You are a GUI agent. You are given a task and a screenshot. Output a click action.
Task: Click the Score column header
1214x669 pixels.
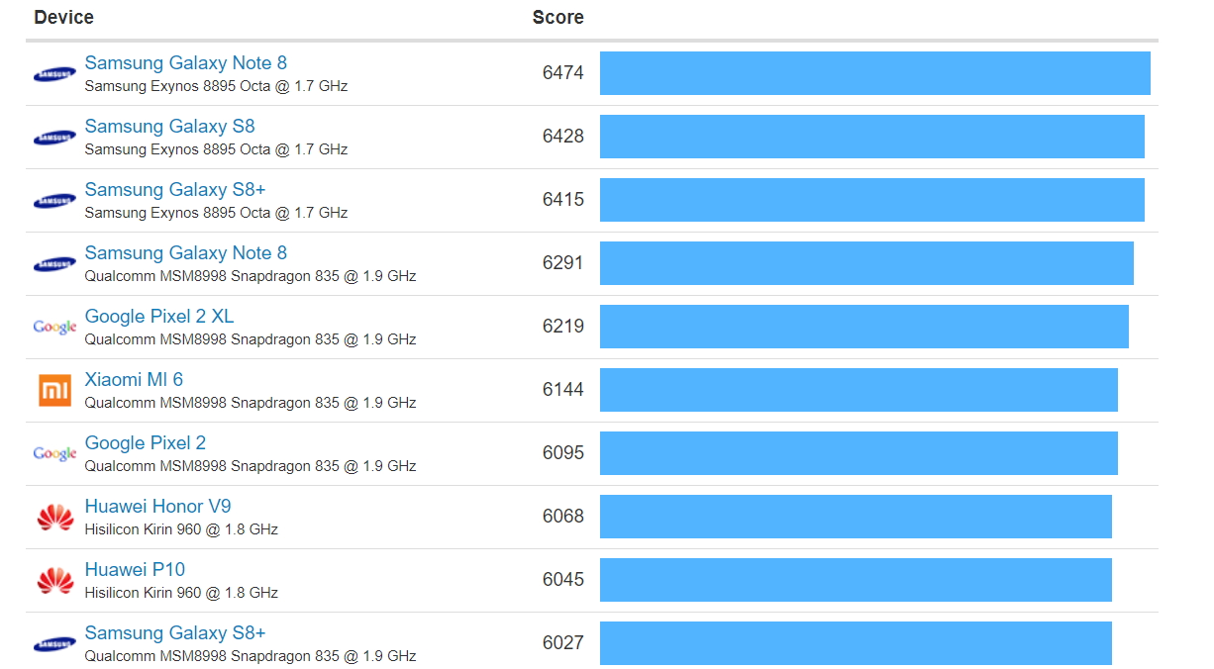click(x=557, y=18)
